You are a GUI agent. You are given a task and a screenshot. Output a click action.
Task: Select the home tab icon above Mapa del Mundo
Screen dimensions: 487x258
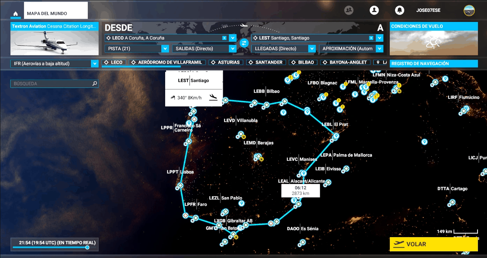(15, 13)
